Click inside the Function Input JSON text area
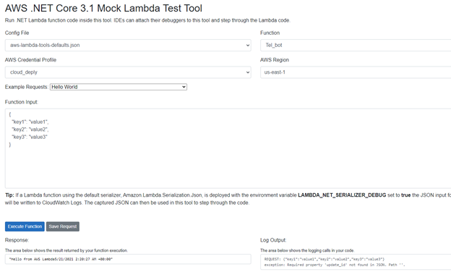This screenshot has height=272, width=451. pos(228,148)
